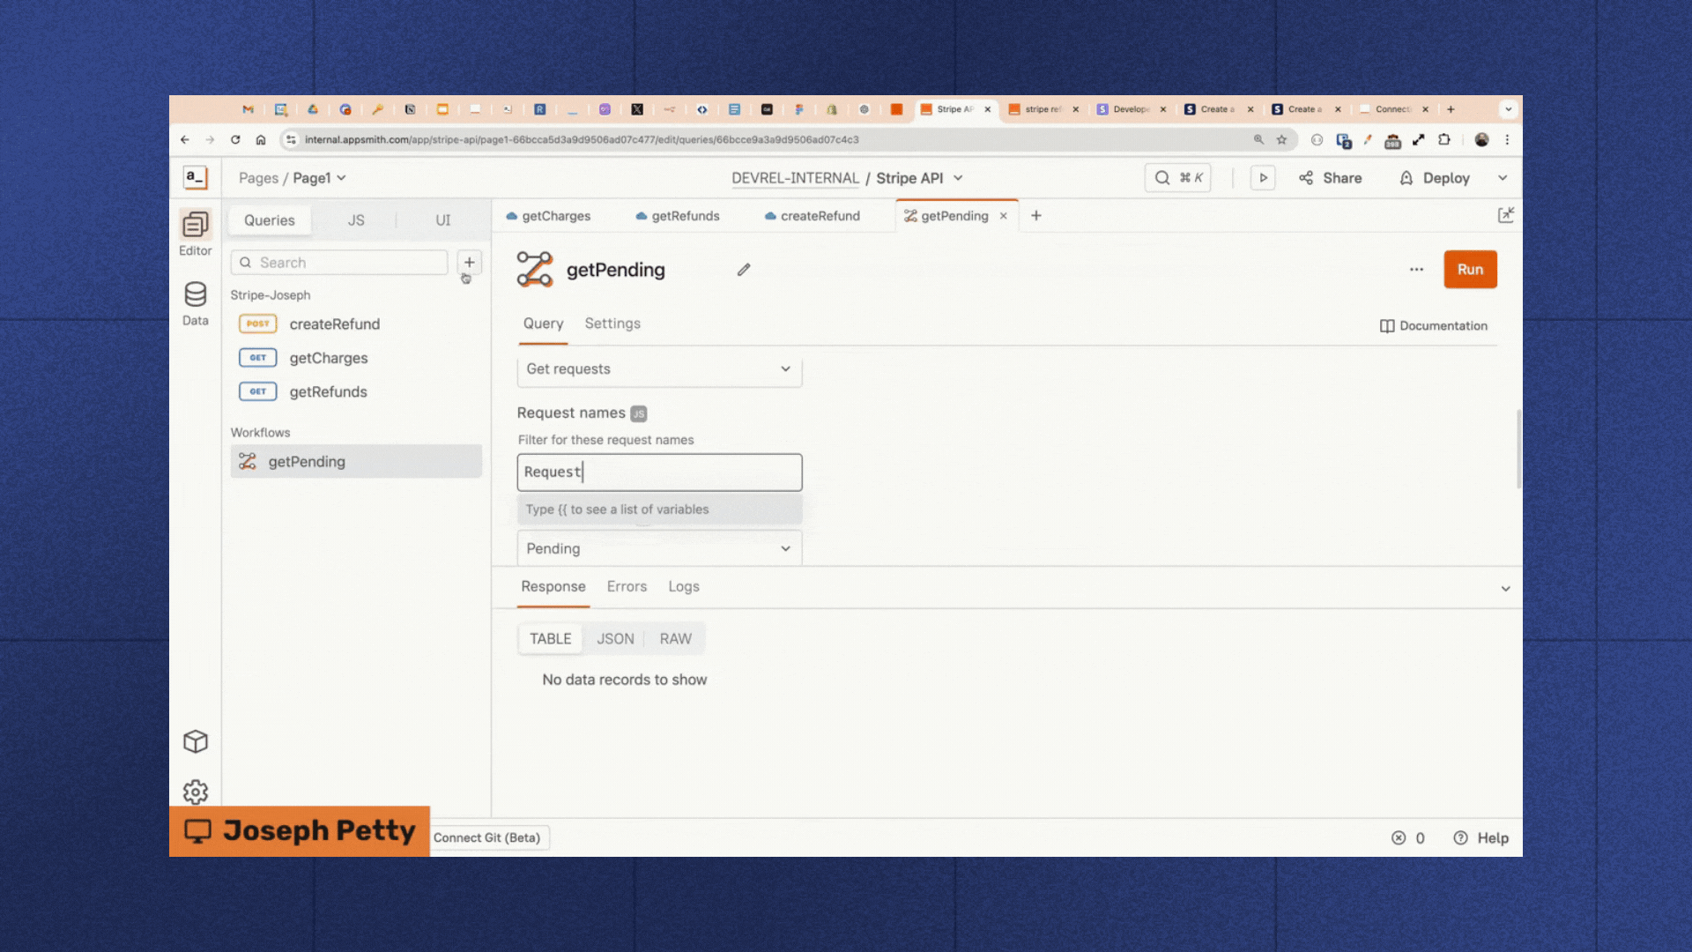Click the three-dot menu beside the Run button
The width and height of the screenshot is (1692, 952).
point(1416,269)
